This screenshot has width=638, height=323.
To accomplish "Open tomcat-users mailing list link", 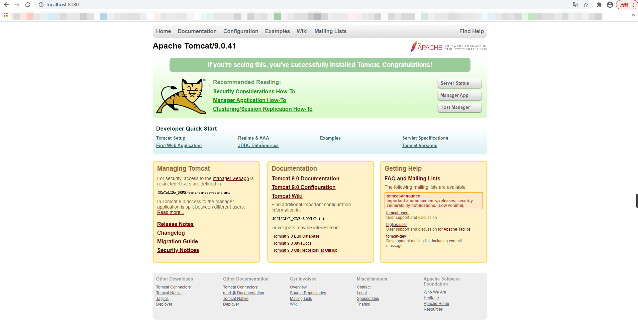I will coord(398,213).
